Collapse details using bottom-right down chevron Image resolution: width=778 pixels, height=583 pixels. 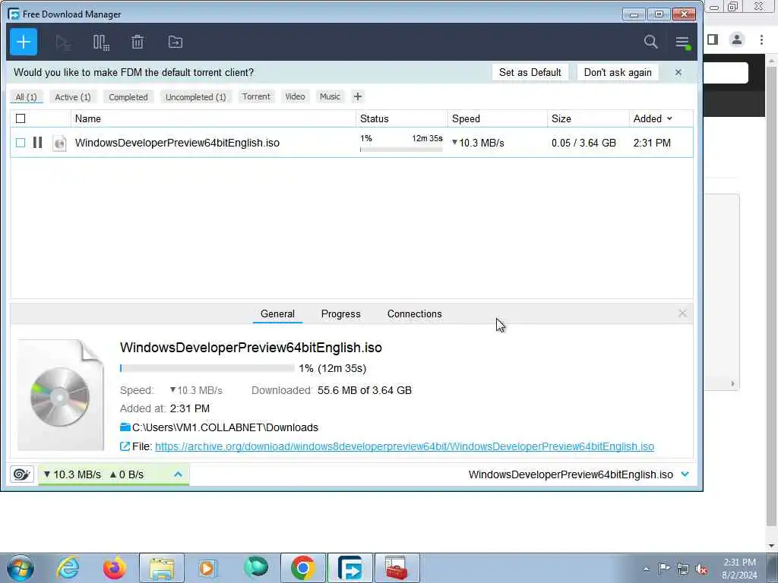click(x=685, y=474)
